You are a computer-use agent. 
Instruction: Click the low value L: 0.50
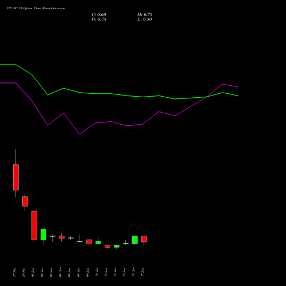click(x=145, y=19)
